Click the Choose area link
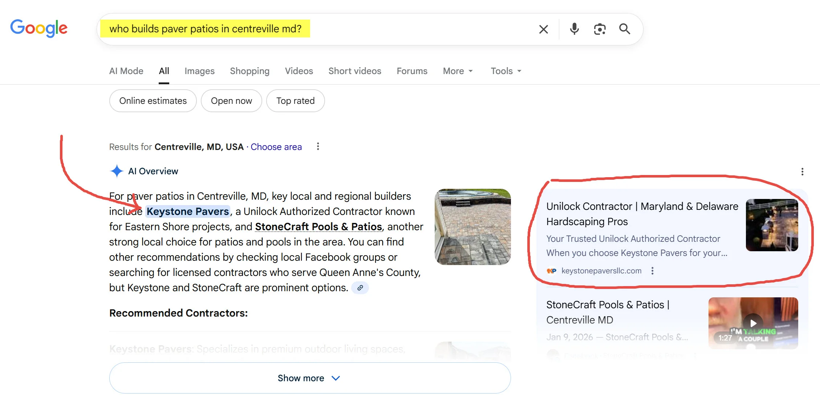The width and height of the screenshot is (820, 403). (276, 147)
